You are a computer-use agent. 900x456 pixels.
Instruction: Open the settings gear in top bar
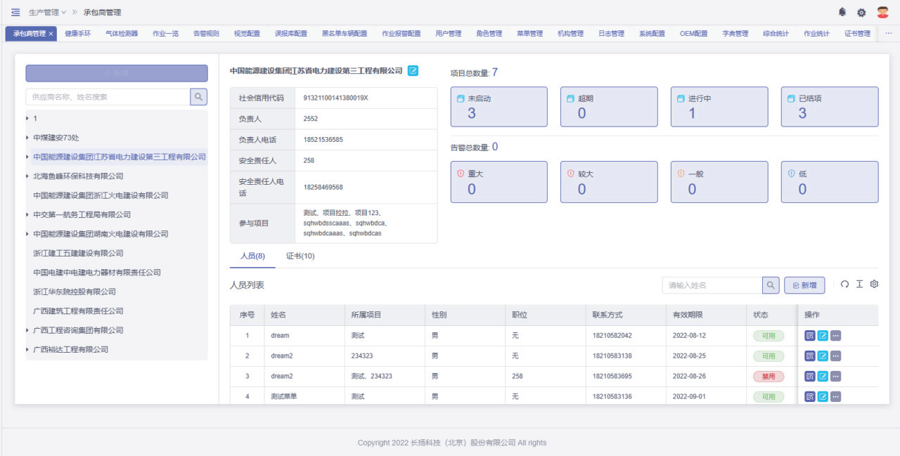[861, 13]
